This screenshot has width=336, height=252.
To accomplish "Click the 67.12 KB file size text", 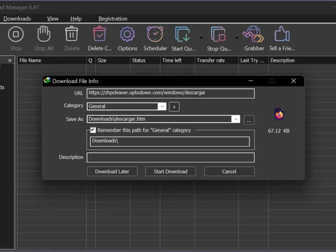I will pos(278,131).
